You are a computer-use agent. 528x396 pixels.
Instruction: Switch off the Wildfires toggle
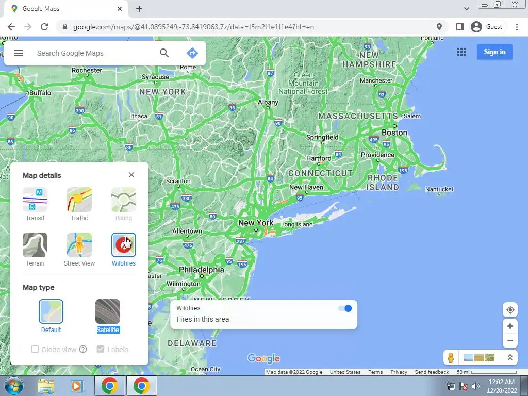coord(345,308)
